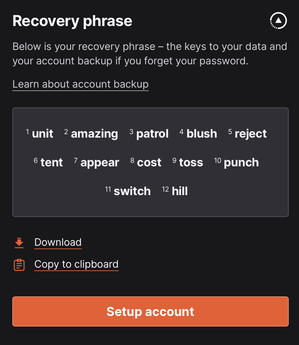Select the fifth word "reject"
Image resolution: width=299 pixels, height=345 pixels.
click(x=250, y=133)
